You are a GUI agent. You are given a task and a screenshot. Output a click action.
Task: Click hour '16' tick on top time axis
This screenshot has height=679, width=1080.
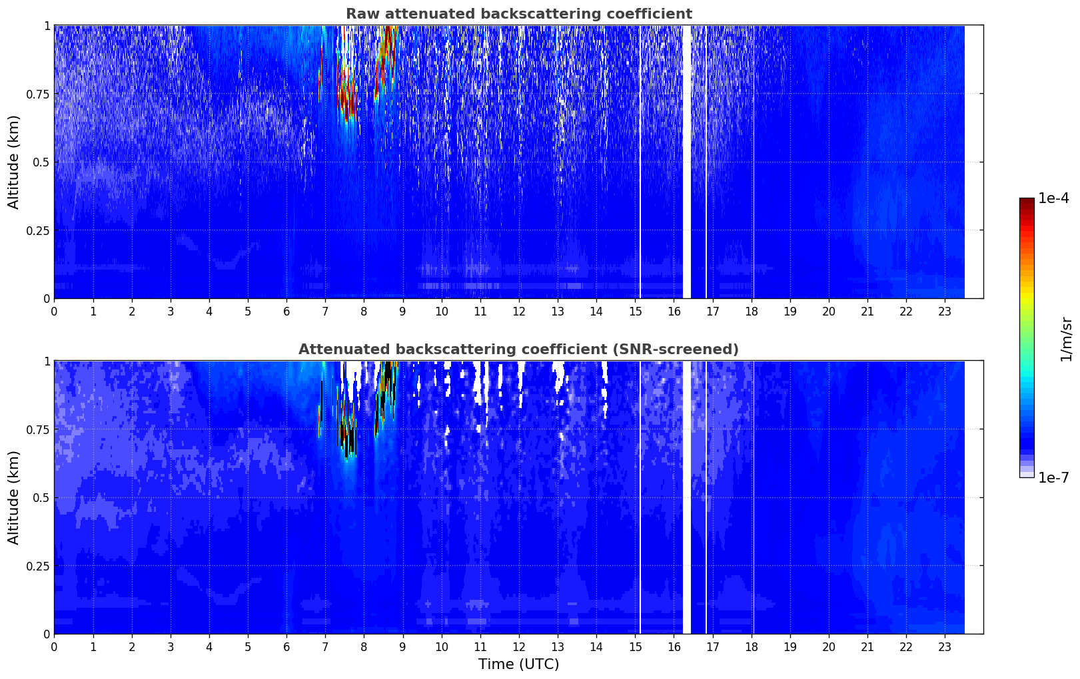[674, 311]
